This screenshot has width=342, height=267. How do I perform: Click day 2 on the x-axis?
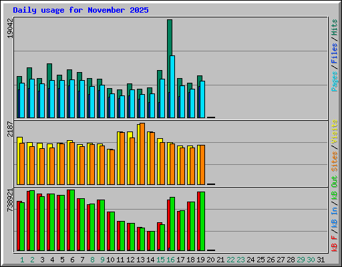pyautogui.click(x=32, y=260)
